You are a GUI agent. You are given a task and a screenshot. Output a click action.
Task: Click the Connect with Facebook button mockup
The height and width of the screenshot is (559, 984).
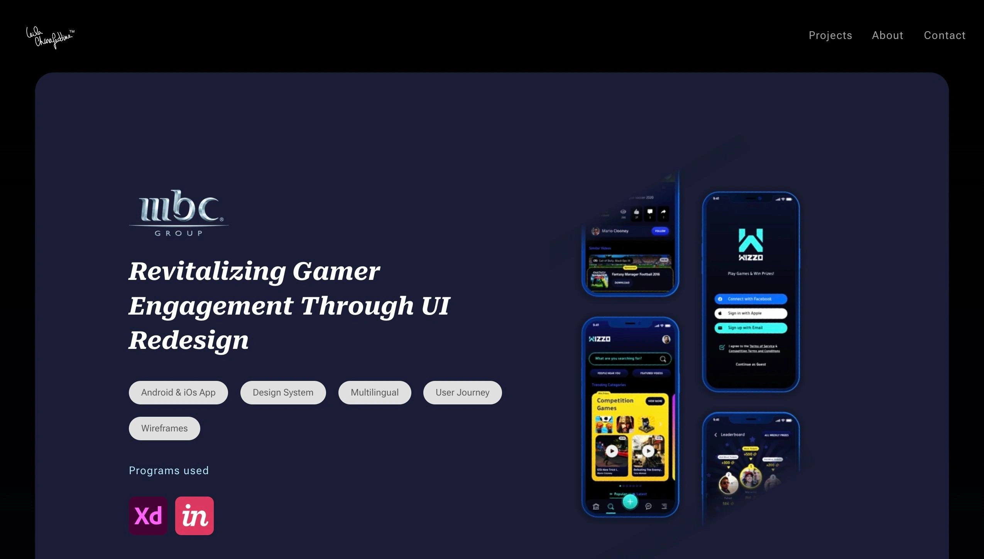750,298
